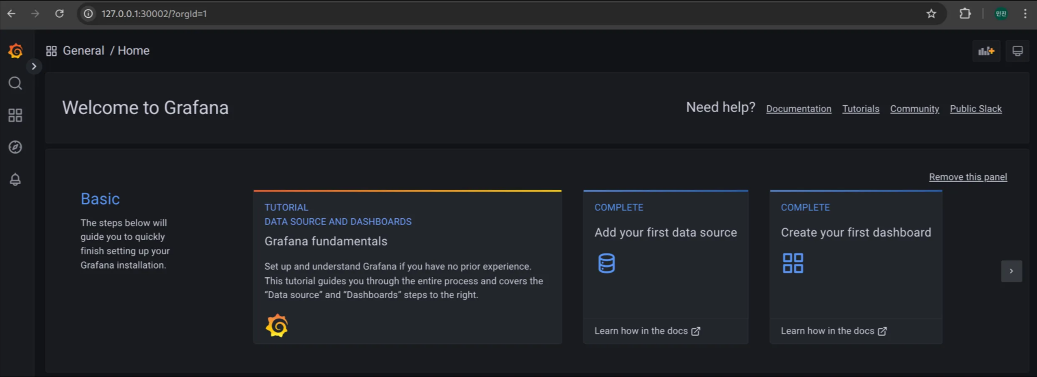Click the Grafana logo in the sidebar
The image size is (1037, 377).
(16, 51)
